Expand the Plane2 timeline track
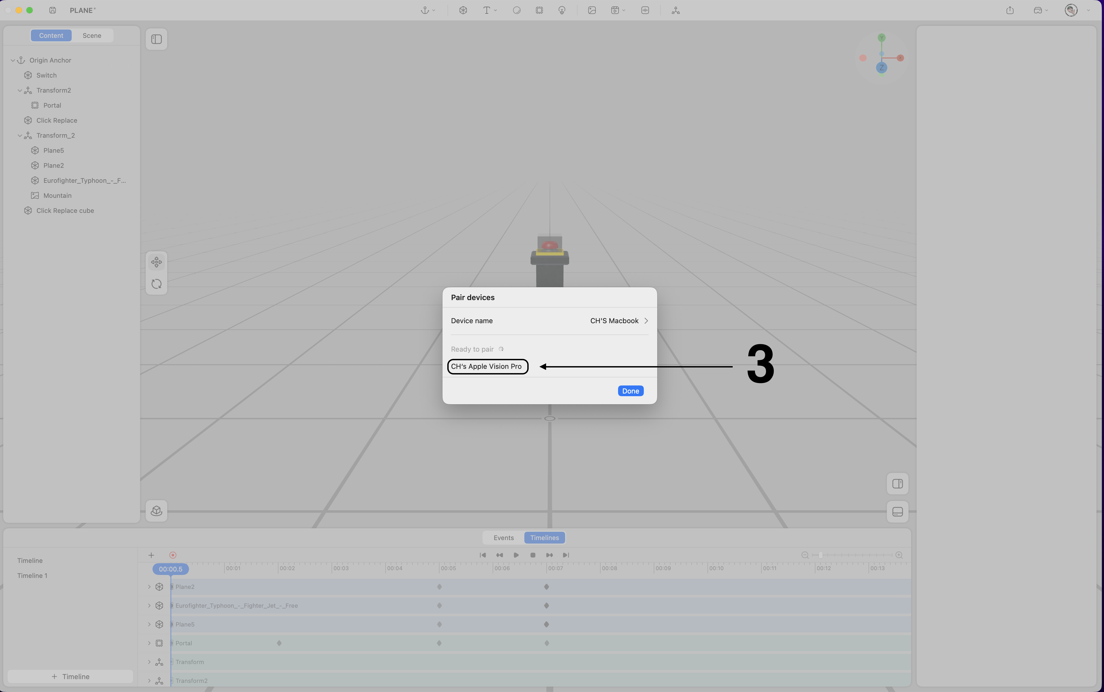Screen dimensions: 1104x692 pyautogui.click(x=149, y=587)
